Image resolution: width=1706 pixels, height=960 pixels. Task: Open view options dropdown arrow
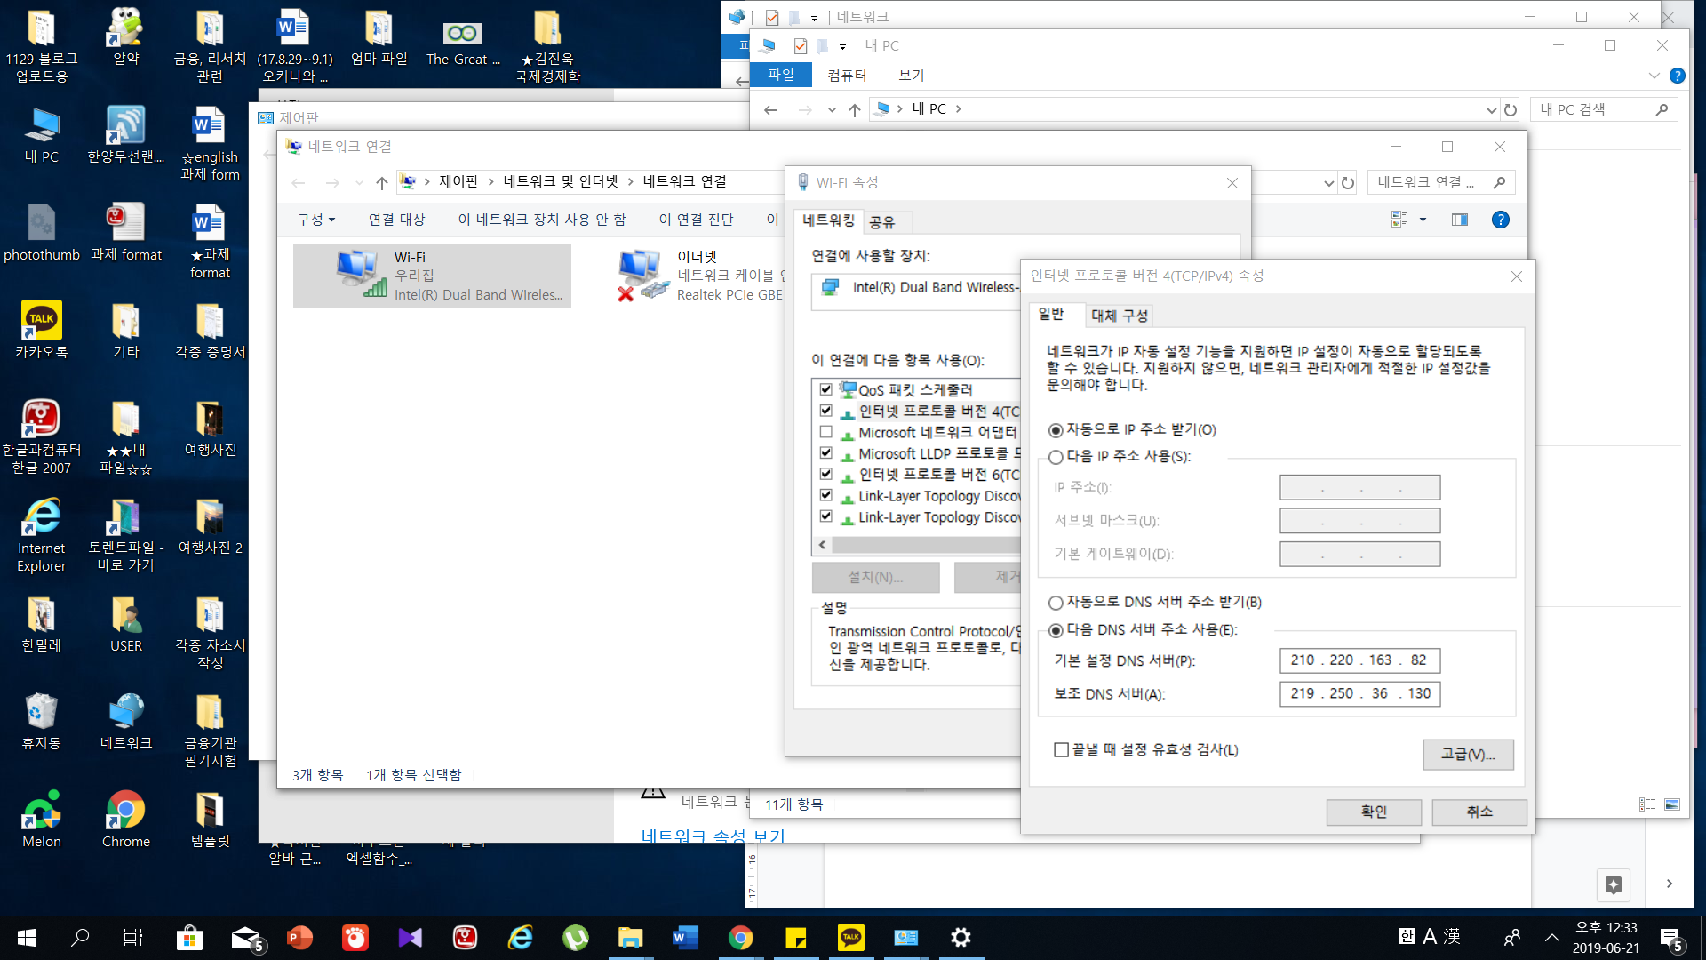pos(1423,220)
